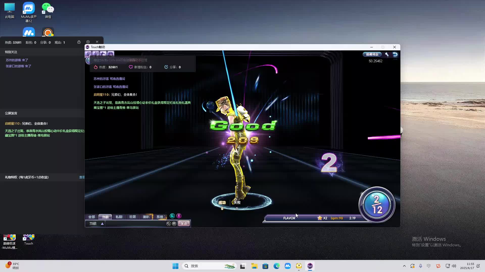Click the EXP X2 buff icon

coord(88,54)
